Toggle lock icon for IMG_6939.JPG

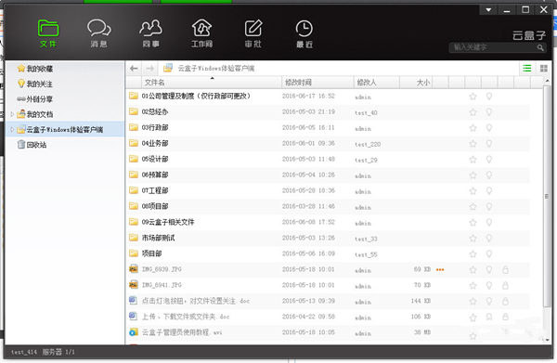pos(505,269)
